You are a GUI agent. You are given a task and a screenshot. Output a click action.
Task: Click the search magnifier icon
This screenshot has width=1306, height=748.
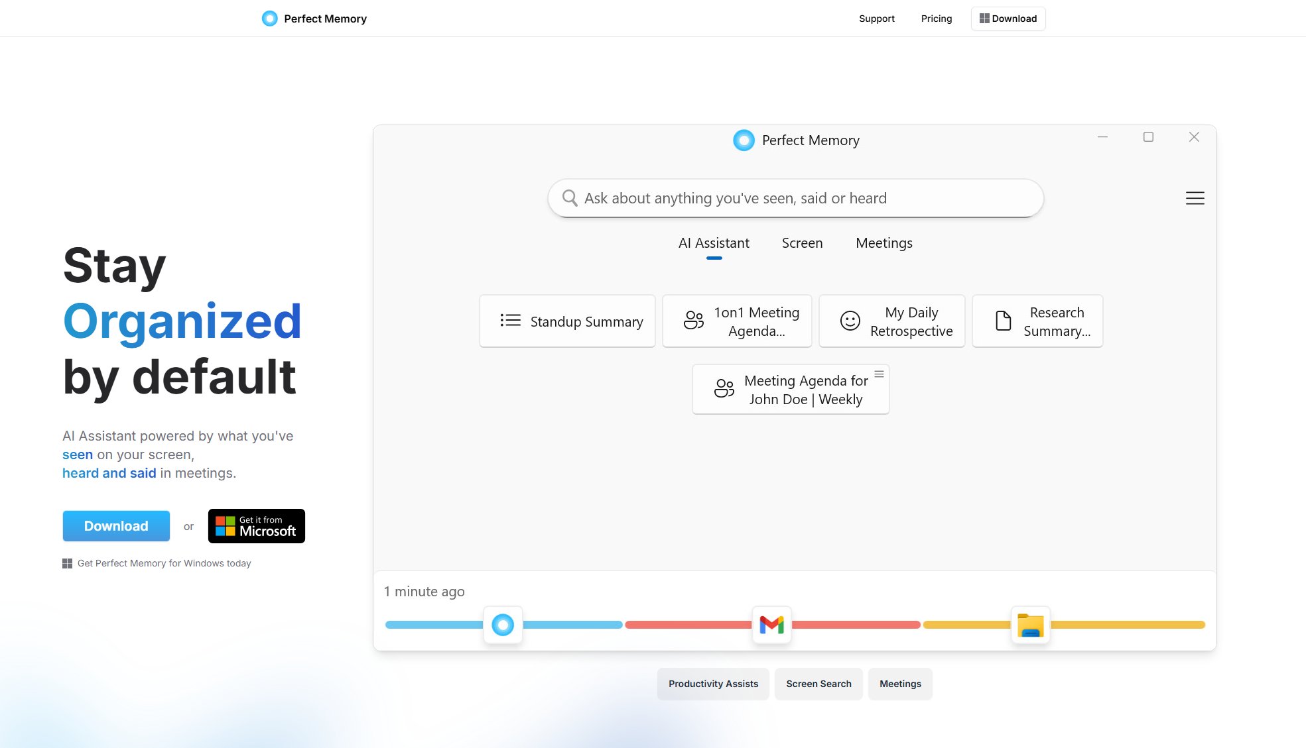click(569, 197)
